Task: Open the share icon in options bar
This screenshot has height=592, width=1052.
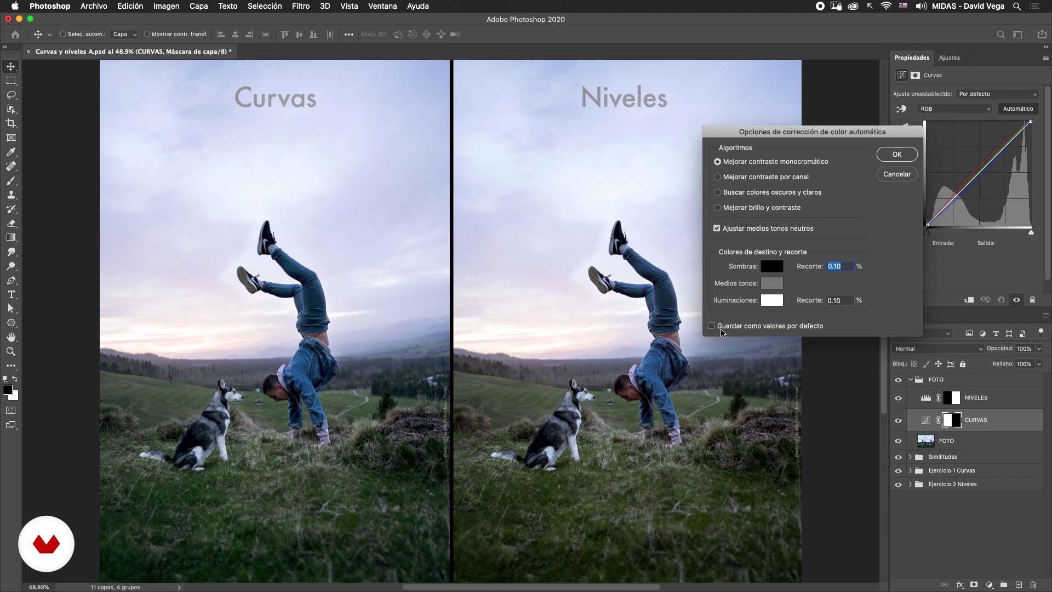Action: pos(1042,35)
